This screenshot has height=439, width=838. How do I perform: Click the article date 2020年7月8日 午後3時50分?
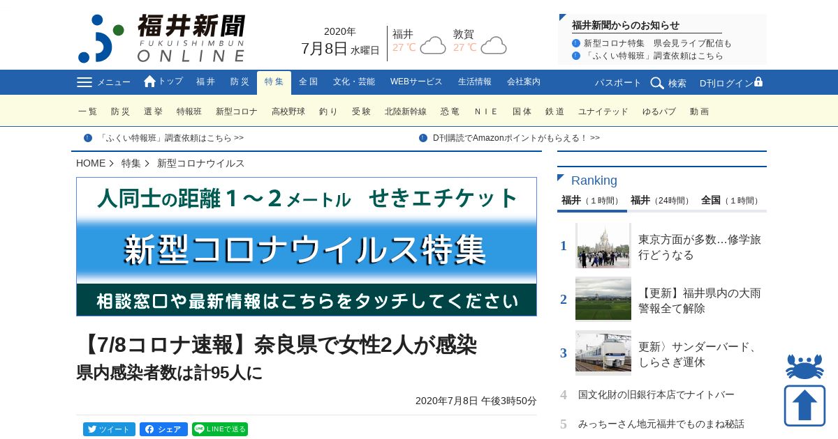[476, 401]
